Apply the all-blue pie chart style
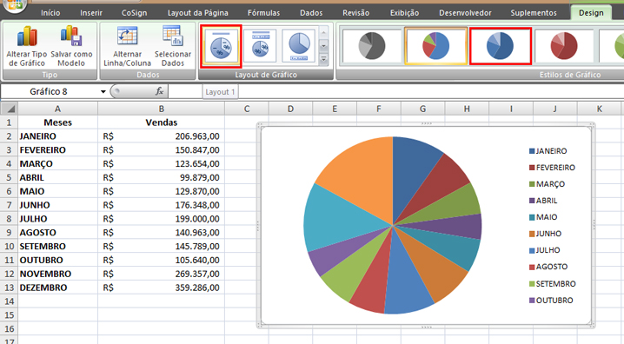The image size is (624, 344). pos(501,46)
